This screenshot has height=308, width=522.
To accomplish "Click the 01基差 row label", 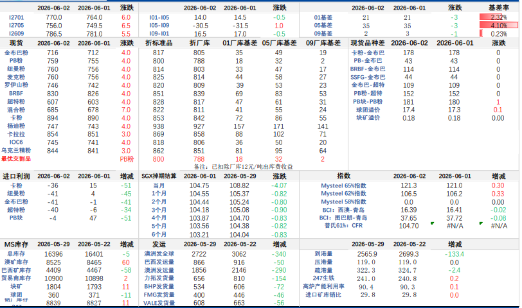I will [323, 17].
